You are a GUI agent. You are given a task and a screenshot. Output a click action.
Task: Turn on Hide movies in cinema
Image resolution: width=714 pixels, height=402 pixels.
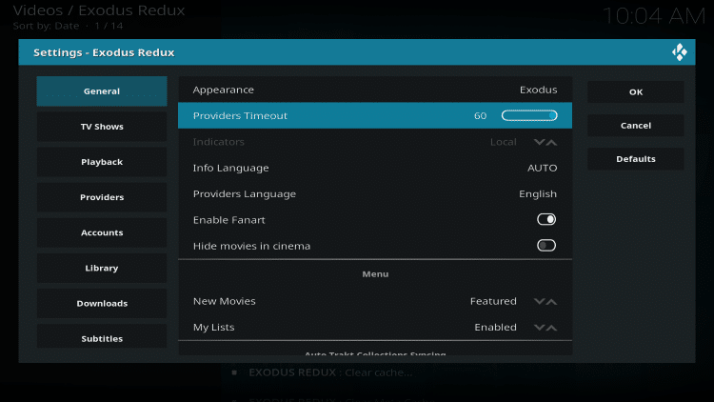point(546,246)
